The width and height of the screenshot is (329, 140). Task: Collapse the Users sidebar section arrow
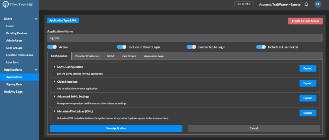pyautogui.click(x=36, y=19)
